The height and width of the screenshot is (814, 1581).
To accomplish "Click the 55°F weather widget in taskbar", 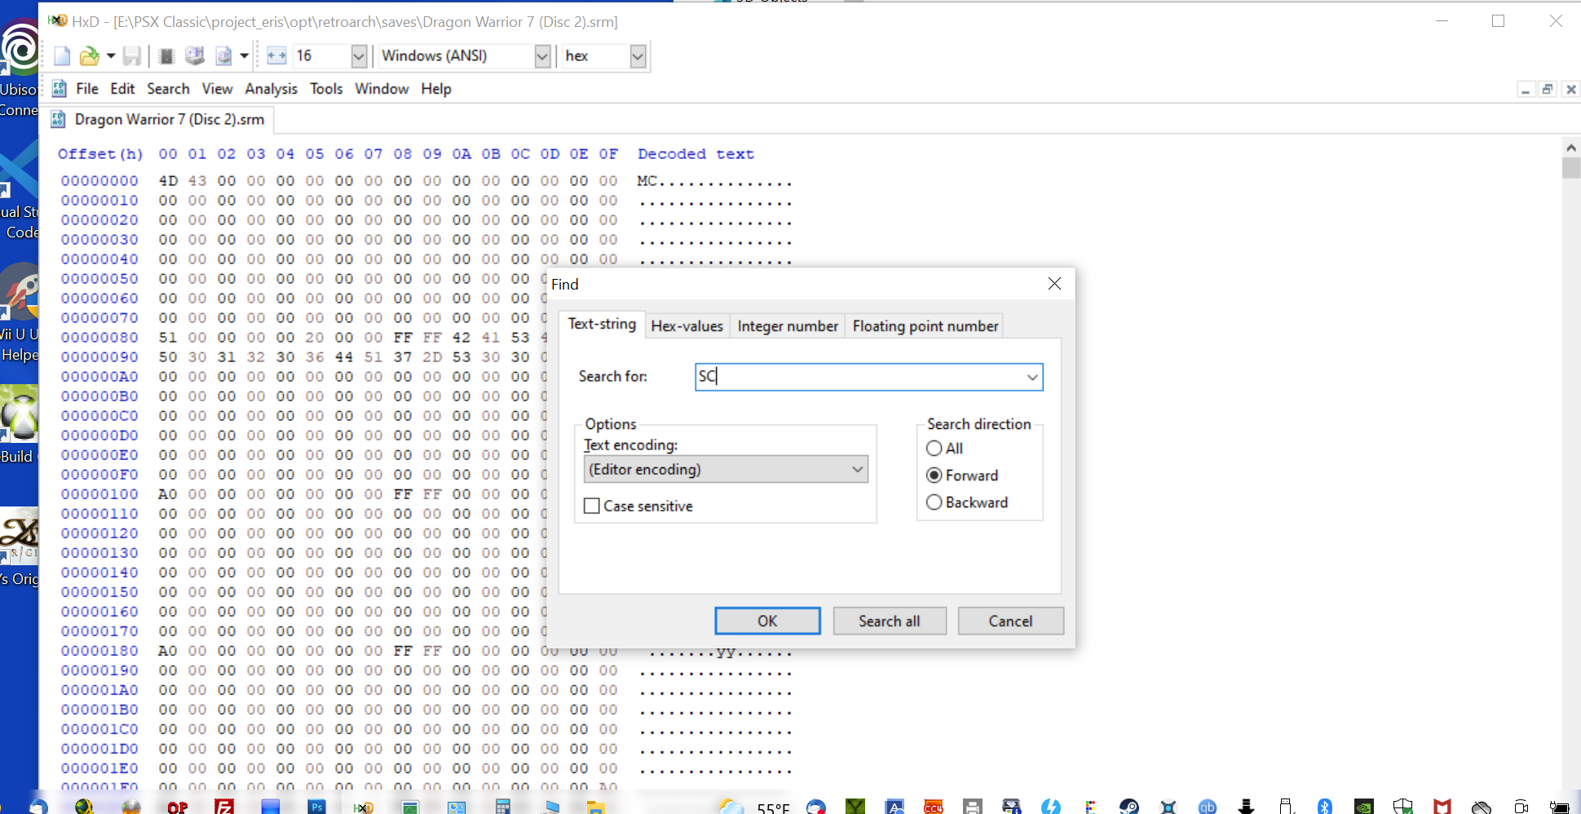I will 754,807.
